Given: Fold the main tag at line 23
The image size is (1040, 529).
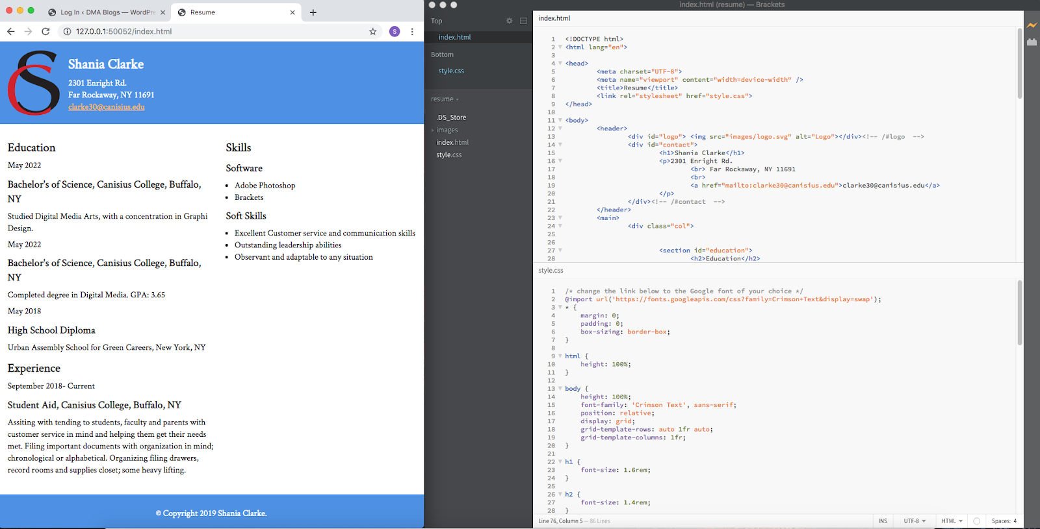Looking at the screenshot, I should [560, 217].
